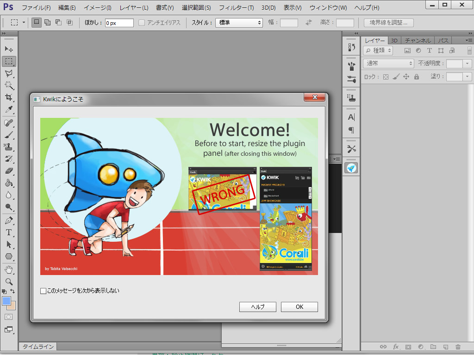Open the 種類 layer filter dropdown
Image resolution: width=474 pixels, height=355 pixels.
[378, 50]
